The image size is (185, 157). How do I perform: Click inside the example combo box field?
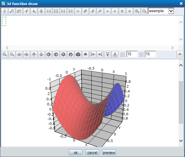click(x=158, y=11)
